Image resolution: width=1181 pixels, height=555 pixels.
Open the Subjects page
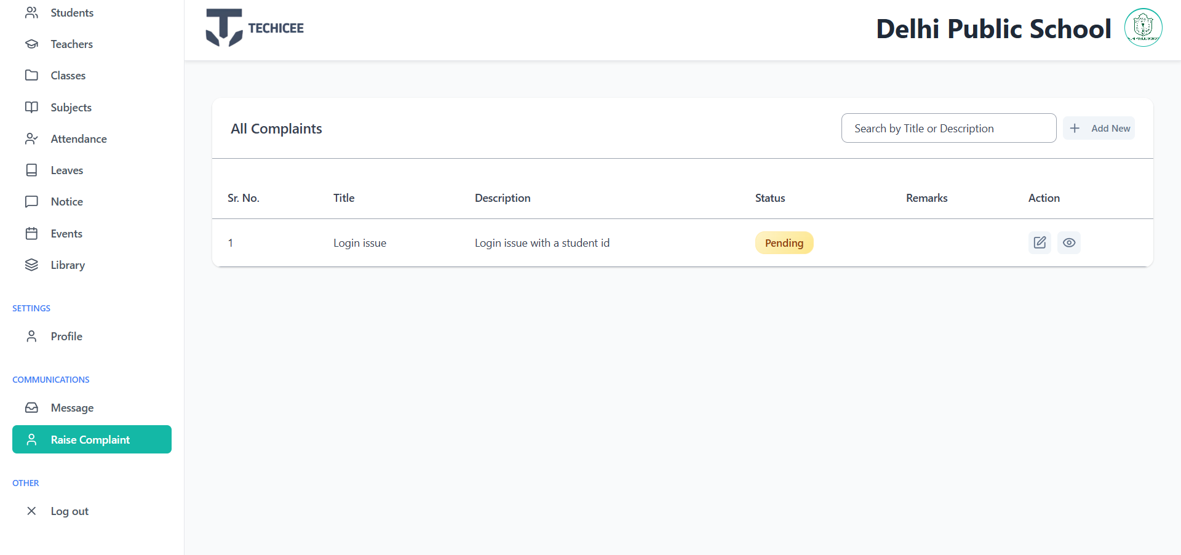pos(71,107)
